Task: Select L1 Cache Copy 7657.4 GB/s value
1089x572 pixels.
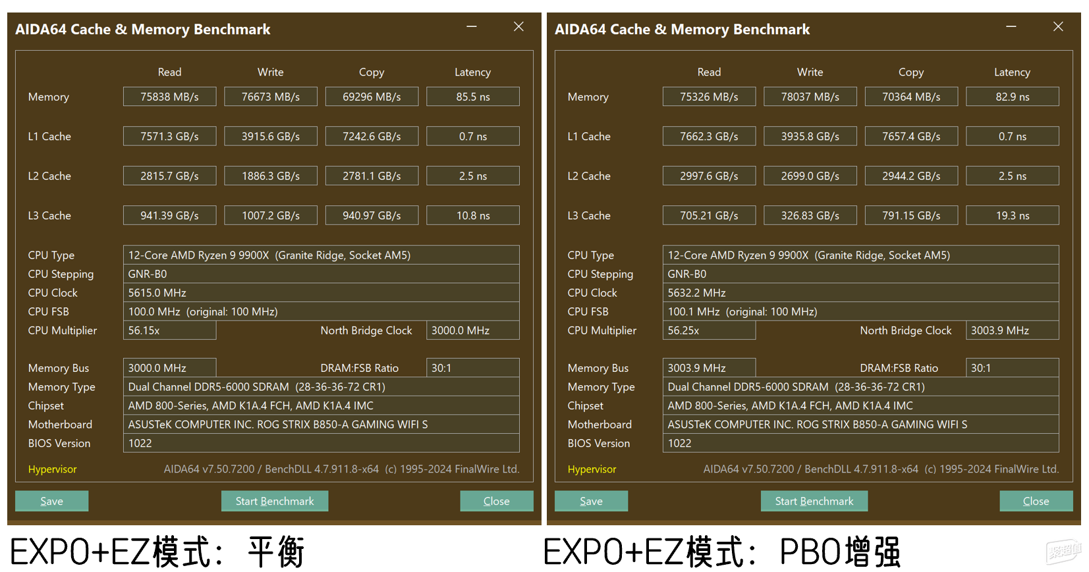Action: pos(911,136)
